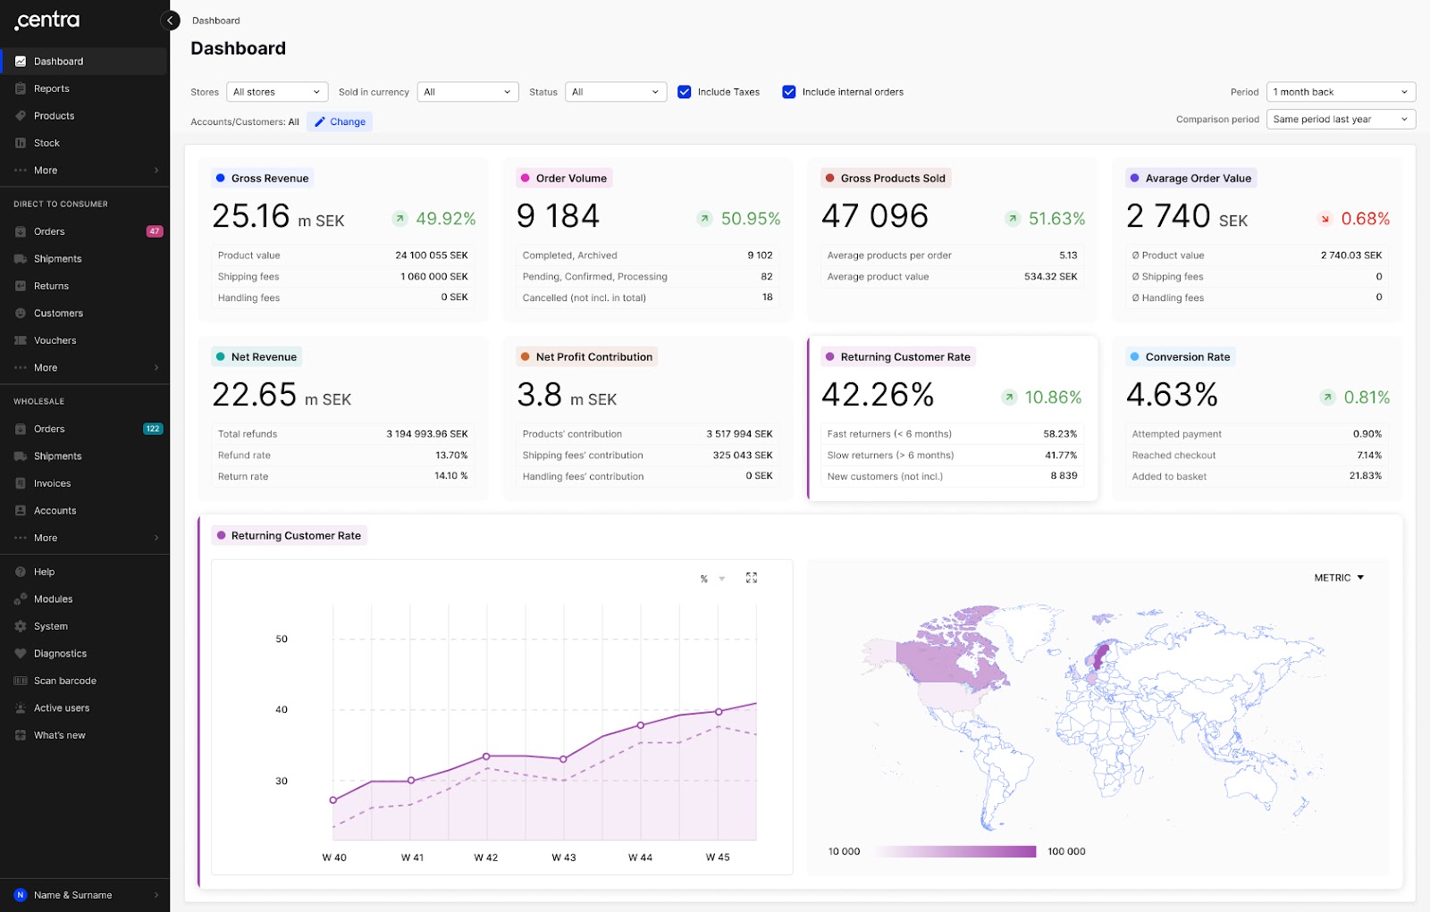Open the chart percent unit dropdown
This screenshot has height=912, width=1430.
pos(712,579)
